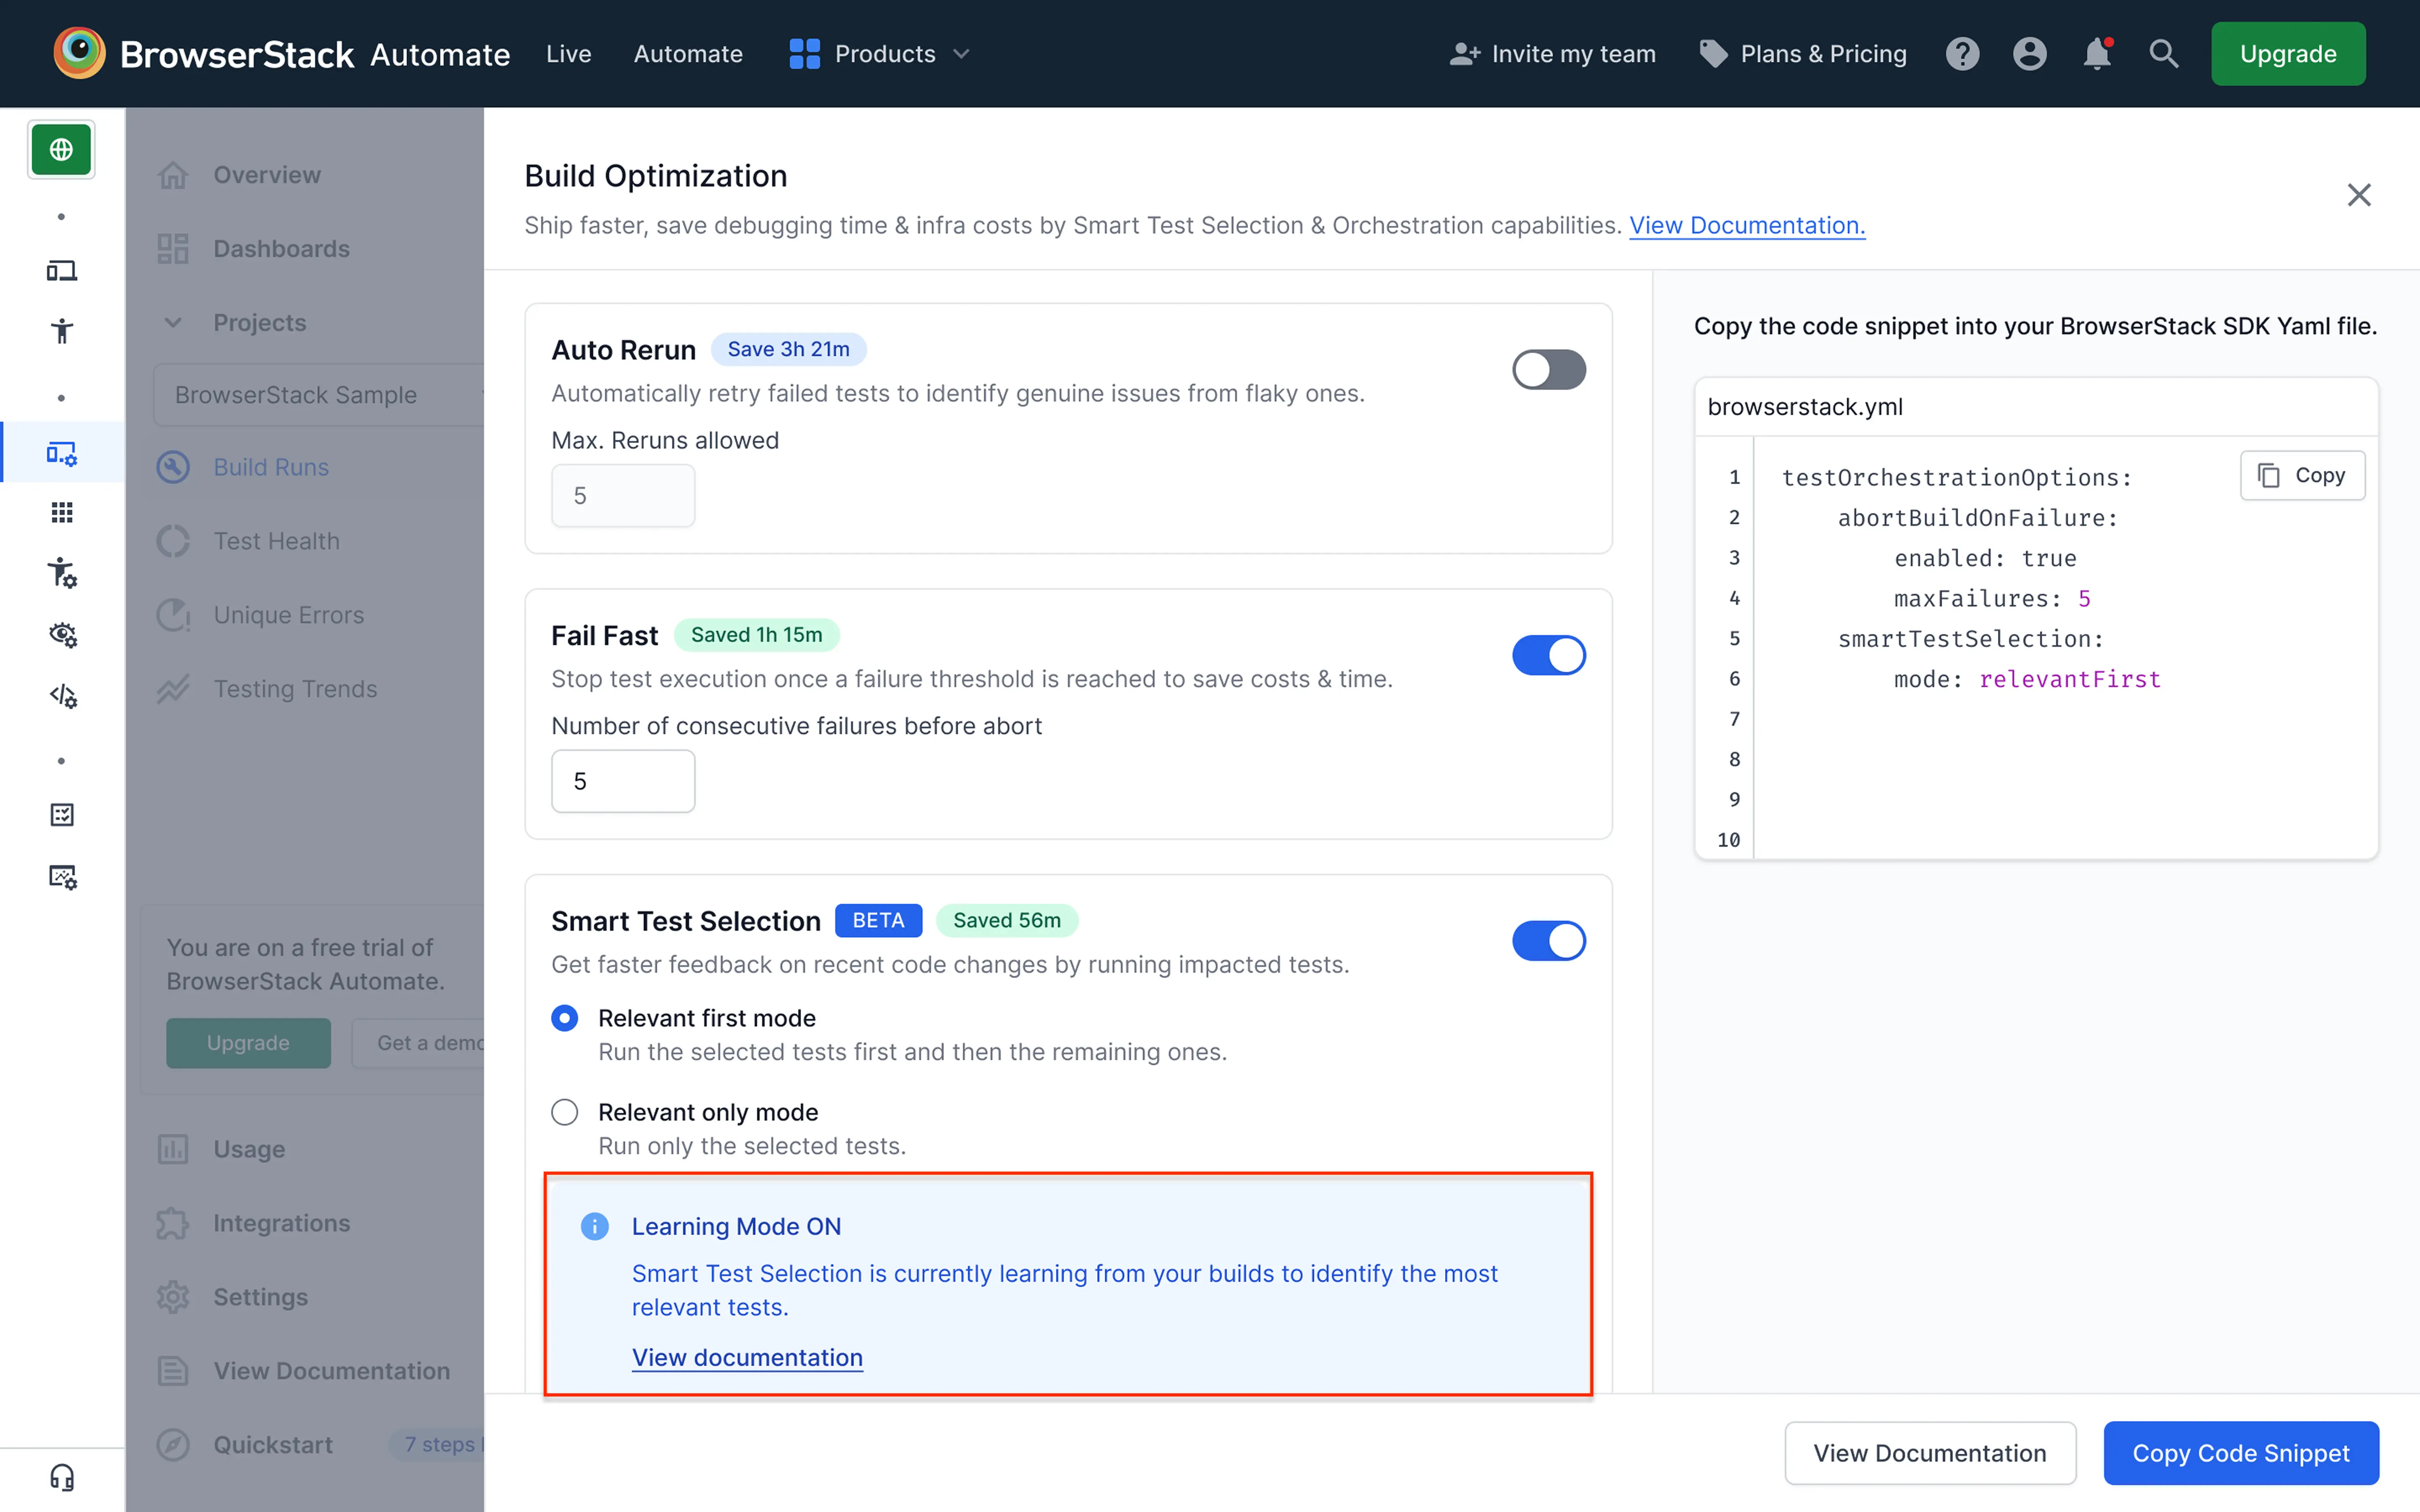Open the View Documentation link in panel header
This screenshot has height=1512, width=2420.
(x=1747, y=226)
